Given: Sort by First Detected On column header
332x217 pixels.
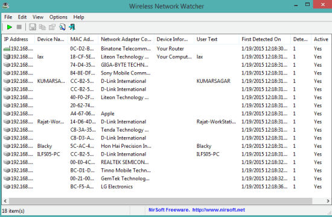Looking at the screenshot, I should tap(264, 39).
